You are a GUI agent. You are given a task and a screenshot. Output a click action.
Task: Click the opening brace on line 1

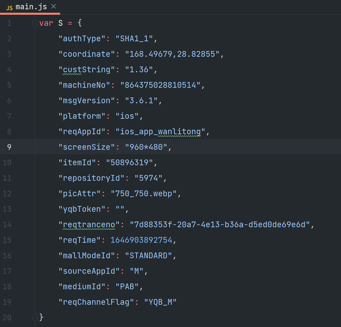(x=80, y=23)
